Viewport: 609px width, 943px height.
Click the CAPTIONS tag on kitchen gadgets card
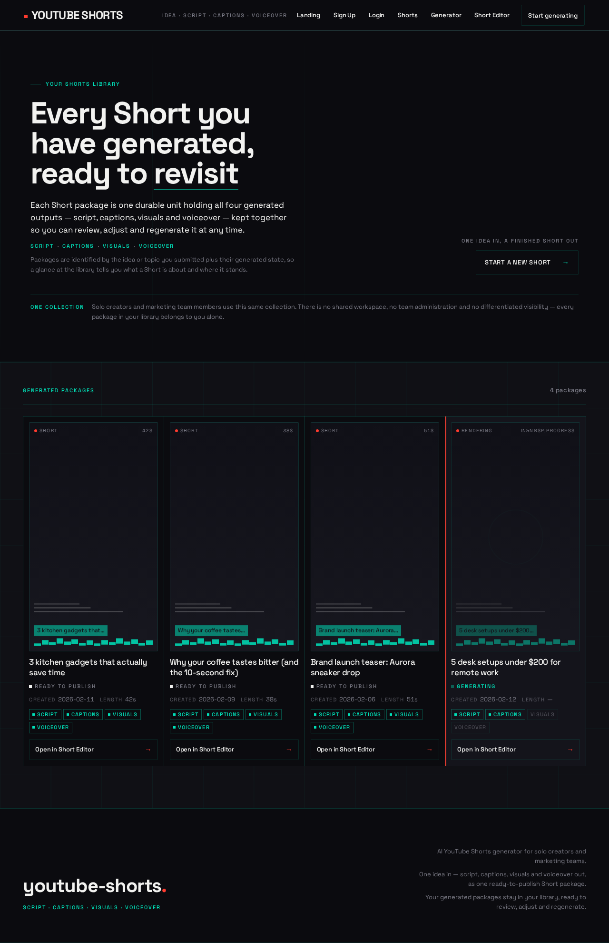click(x=83, y=715)
